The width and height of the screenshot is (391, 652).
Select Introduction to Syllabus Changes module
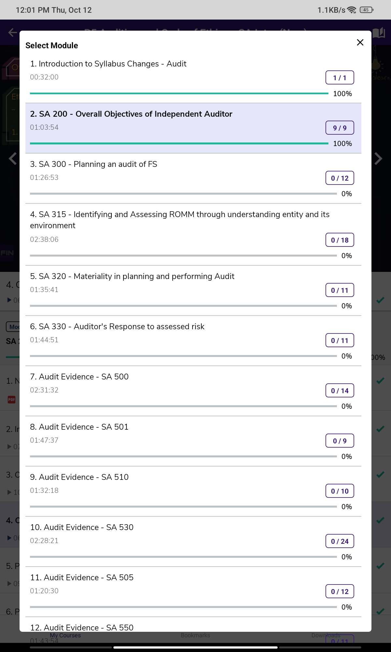point(108,64)
